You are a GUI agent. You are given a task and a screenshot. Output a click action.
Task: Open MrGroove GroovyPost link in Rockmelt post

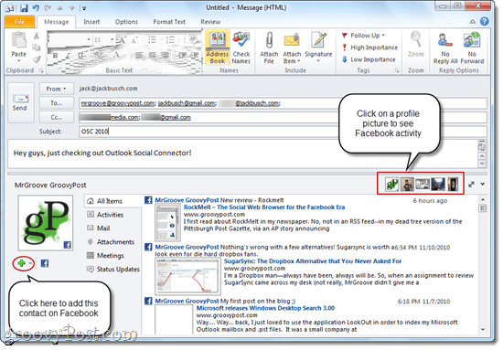pos(187,200)
